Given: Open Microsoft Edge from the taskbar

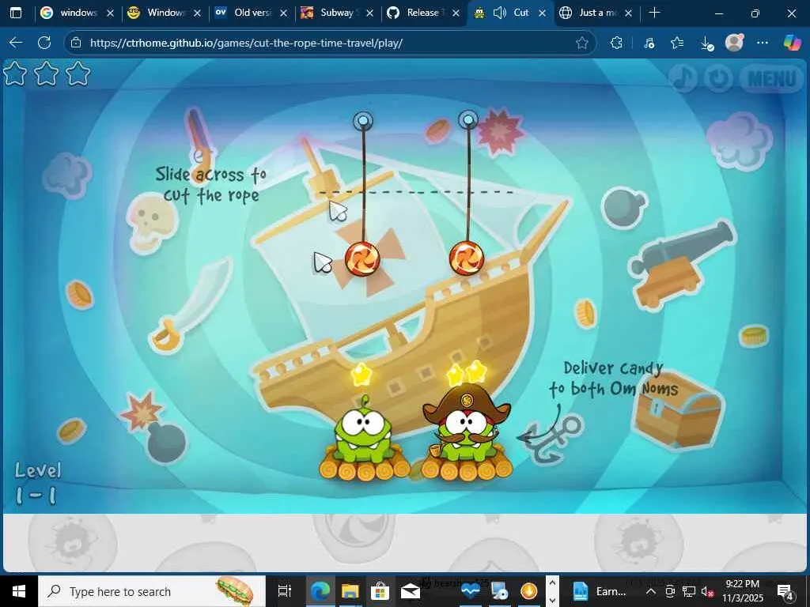Looking at the screenshot, I should [320, 591].
